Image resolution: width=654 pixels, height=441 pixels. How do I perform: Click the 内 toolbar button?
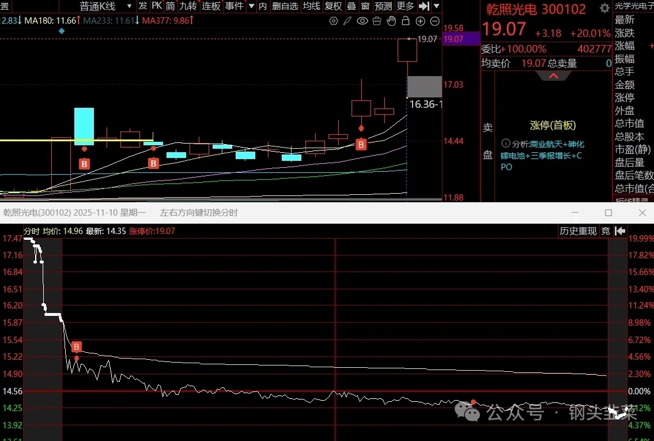(263, 6)
